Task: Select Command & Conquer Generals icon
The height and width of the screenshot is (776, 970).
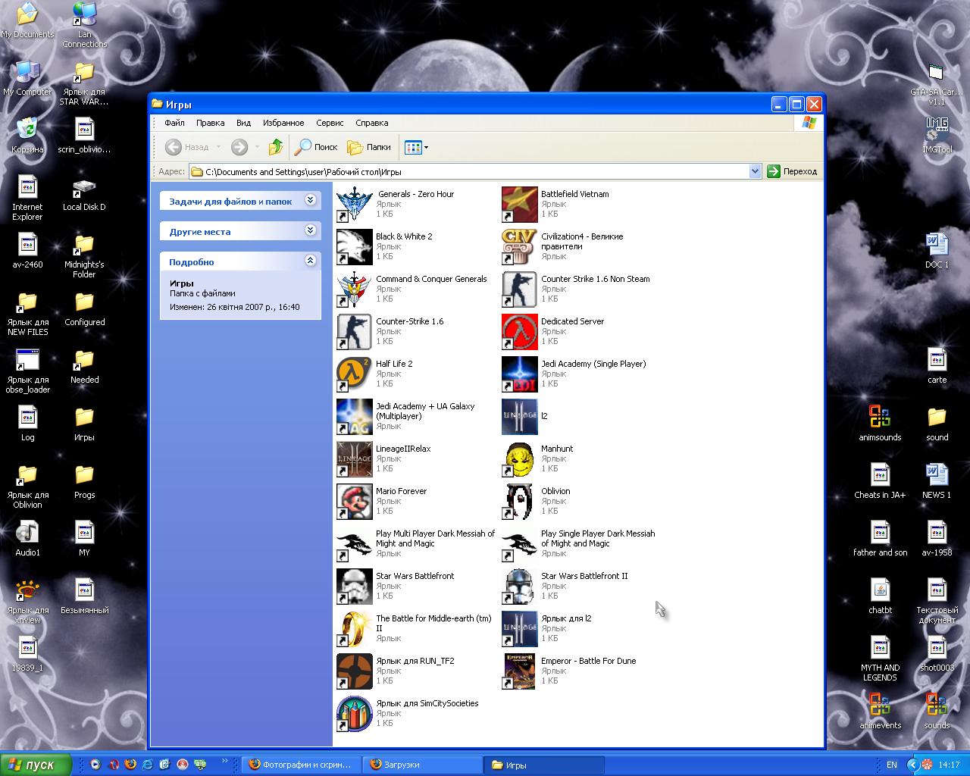Action: [355, 289]
